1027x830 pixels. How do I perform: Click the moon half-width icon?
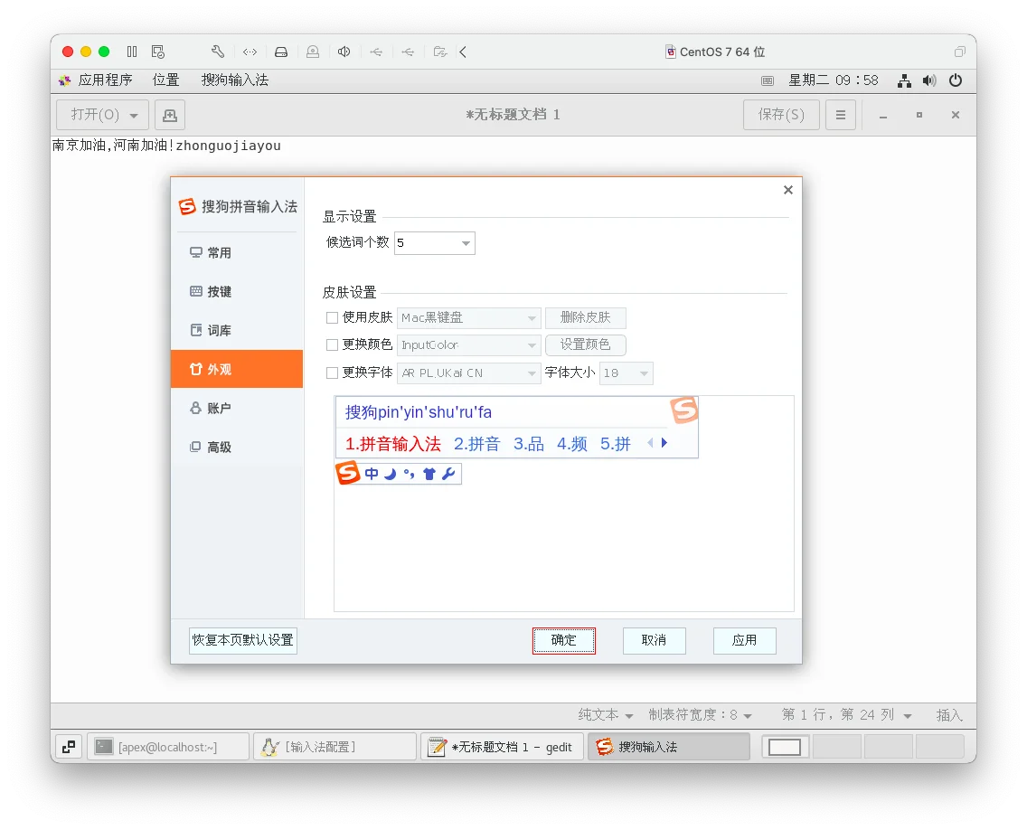click(391, 474)
